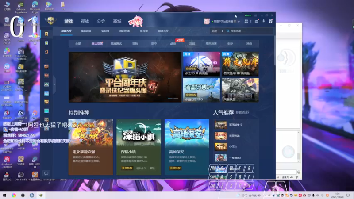Click the platform shield logo at top-left

pos(50,21)
